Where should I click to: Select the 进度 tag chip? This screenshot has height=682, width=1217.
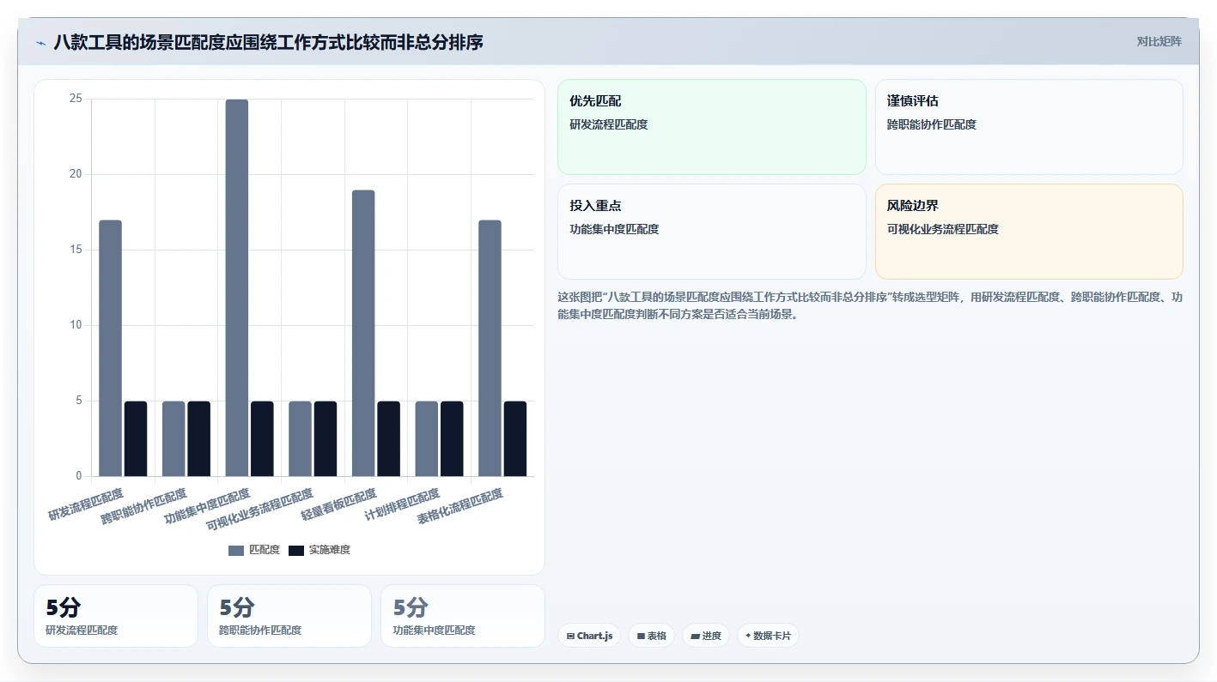pos(706,636)
